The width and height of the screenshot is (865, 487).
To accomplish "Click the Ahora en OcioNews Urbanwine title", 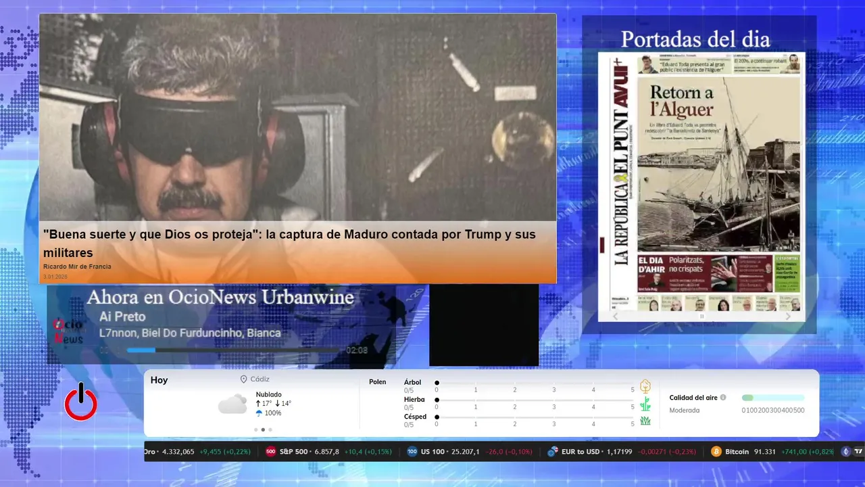I will click(x=220, y=298).
